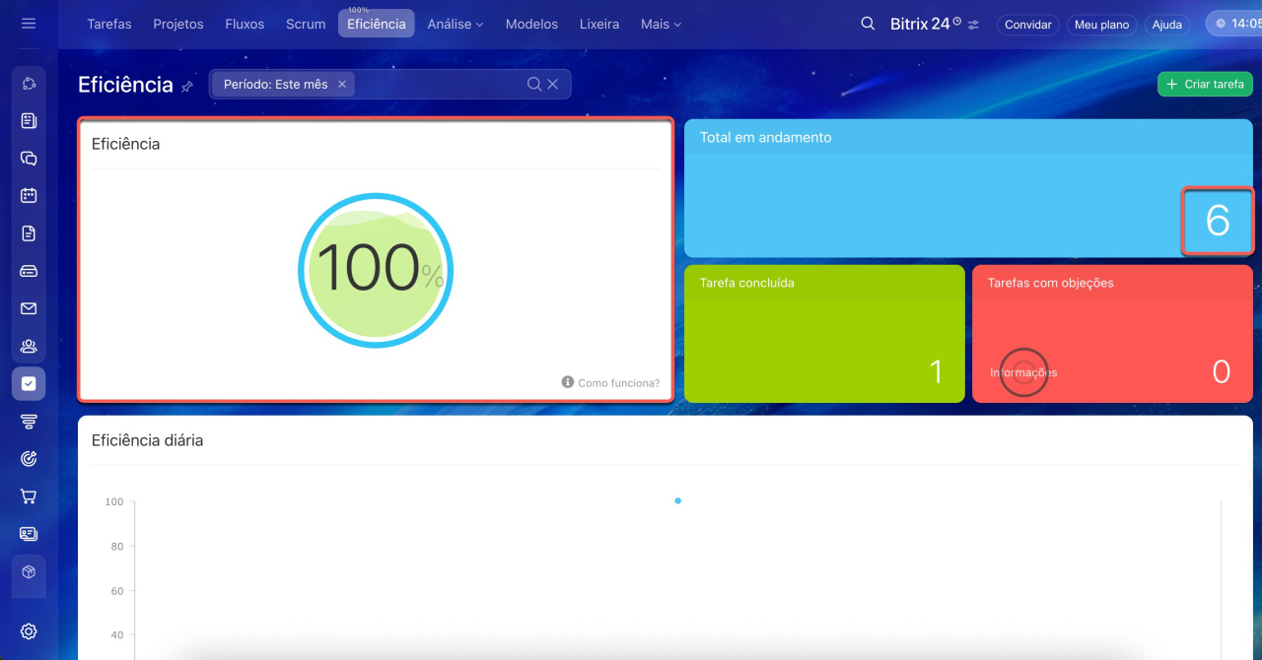Pin the Eficiência page with the pin icon

point(187,87)
